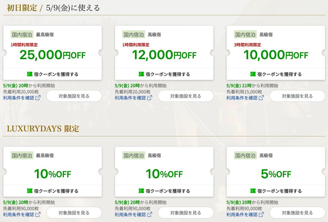Open 利用条件を確認 under 12,000円OFF coupon

pyautogui.click(x=134, y=98)
